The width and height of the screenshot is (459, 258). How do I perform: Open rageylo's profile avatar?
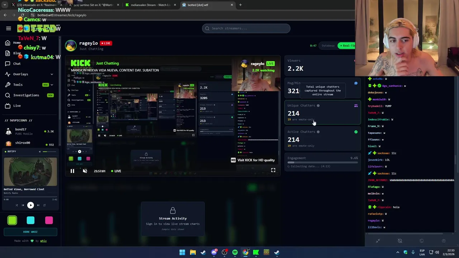pyautogui.click(x=71, y=46)
